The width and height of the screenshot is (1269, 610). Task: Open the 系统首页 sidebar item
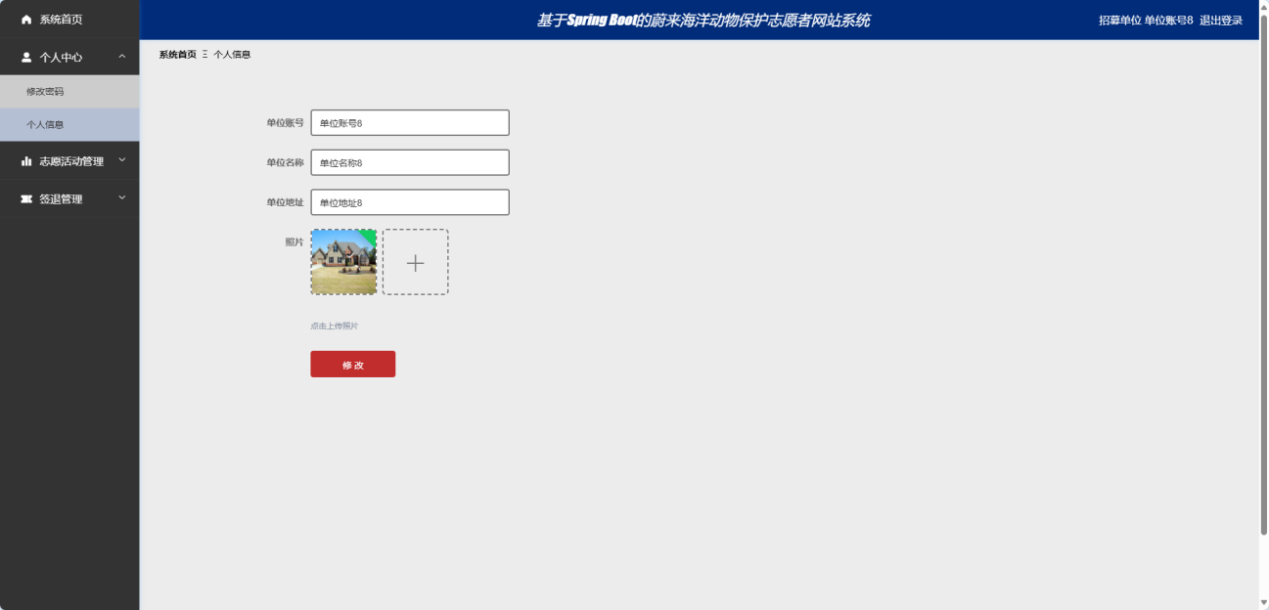[x=69, y=20]
